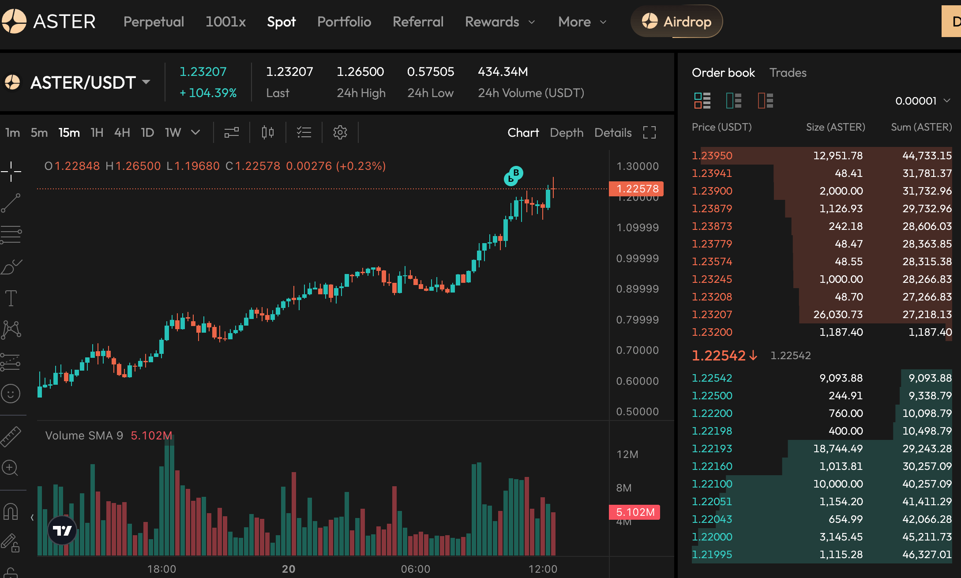Click bid price 1.22100
The width and height of the screenshot is (961, 578).
[712, 484]
